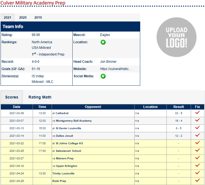Add social media with the green plus

[x=103, y=76]
